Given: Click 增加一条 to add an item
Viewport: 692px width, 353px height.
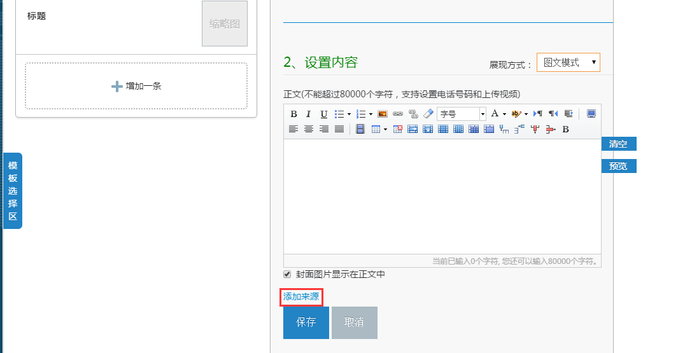Looking at the screenshot, I should (136, 86).
